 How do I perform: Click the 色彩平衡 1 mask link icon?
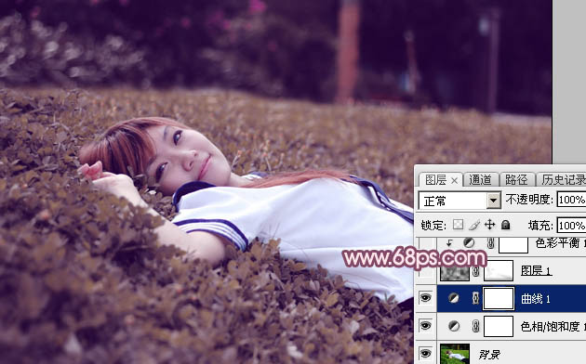click(491, 243)
